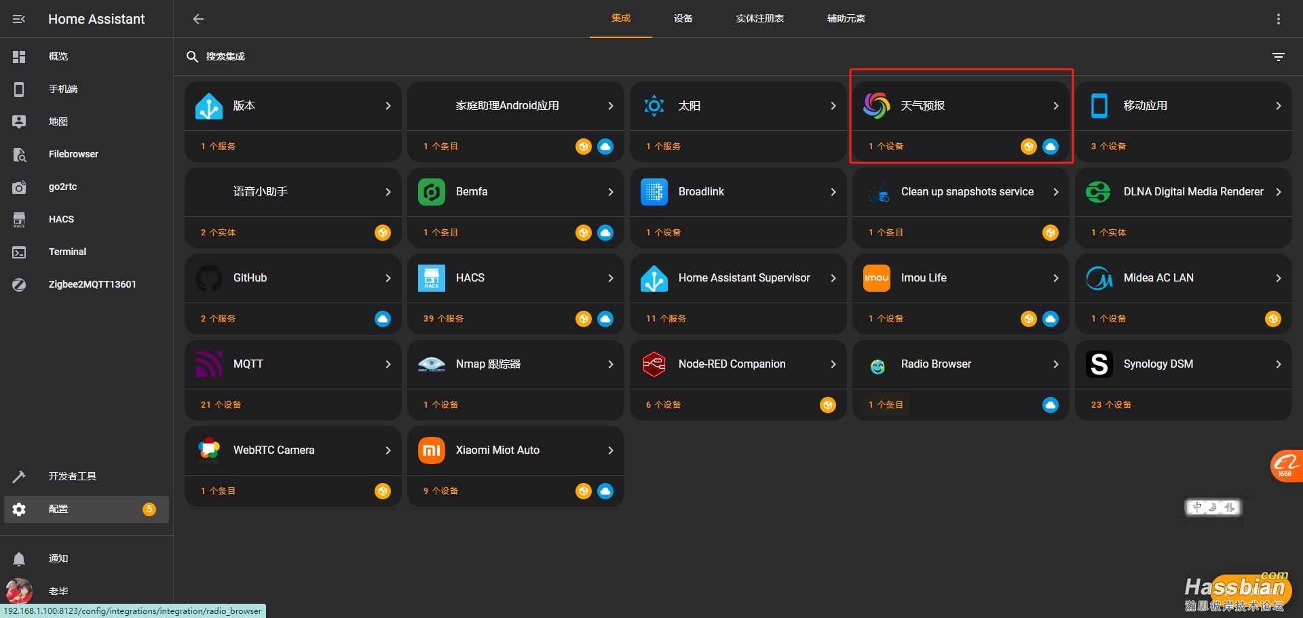
Task: Click the 1688 floating orange icon
Action: (1286, 466)
